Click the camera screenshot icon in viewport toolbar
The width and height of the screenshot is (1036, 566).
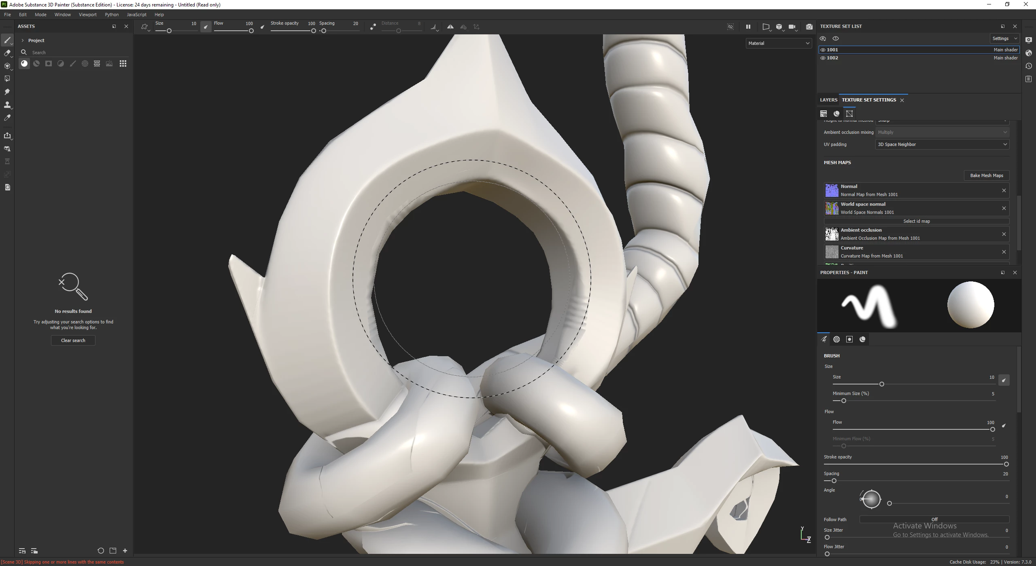point(809,27)
